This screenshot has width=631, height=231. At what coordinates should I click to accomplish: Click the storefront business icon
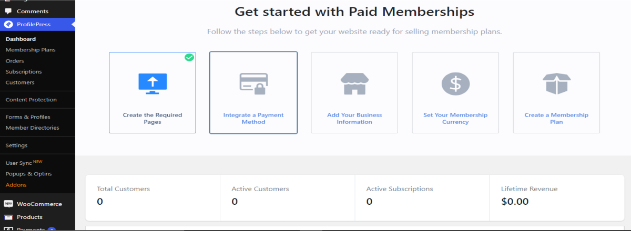pyautogui.click(x=354, y=83)
